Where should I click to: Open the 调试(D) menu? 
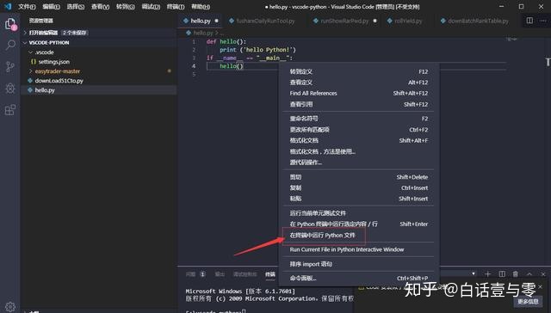(151, 7)
